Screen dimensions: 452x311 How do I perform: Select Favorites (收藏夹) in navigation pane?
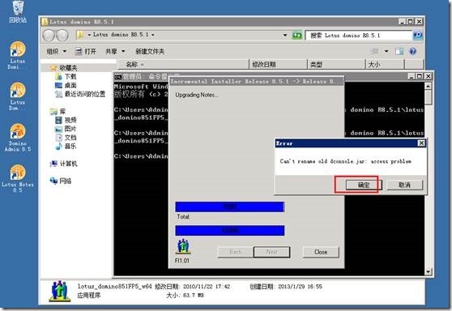(x=63, y=68)
